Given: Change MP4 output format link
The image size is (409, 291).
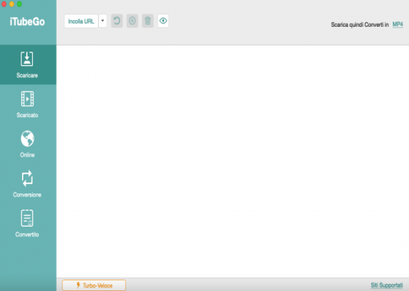Looking at the screenshot, I should (x=398, y=25).
